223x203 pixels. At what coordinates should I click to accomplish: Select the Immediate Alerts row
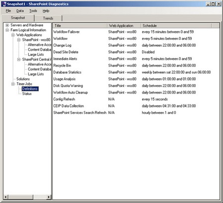(x=136, y=59)
